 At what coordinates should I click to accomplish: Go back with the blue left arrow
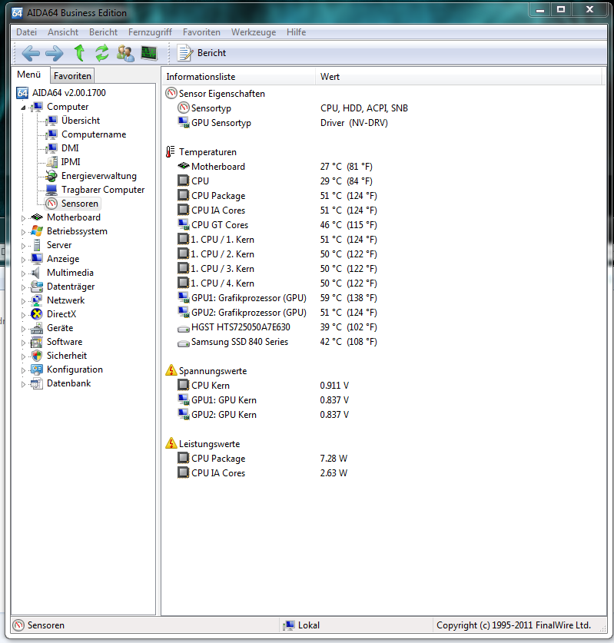[x=31, y=53]
